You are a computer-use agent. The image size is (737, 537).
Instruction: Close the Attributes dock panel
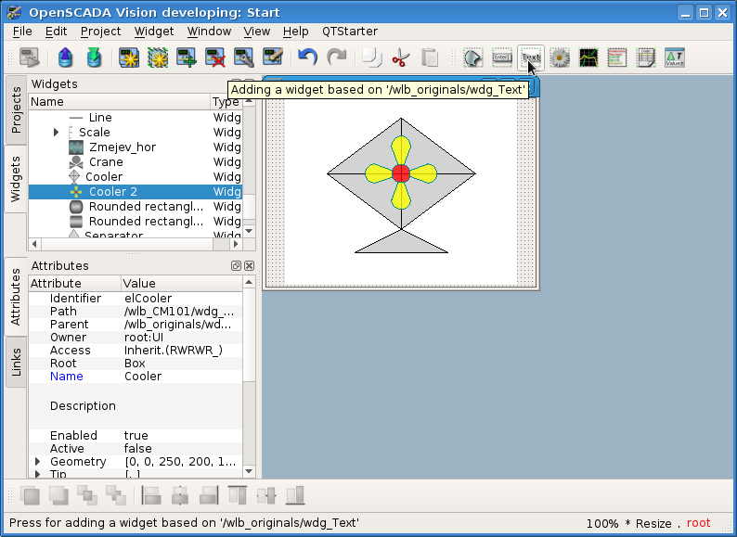(248, 266)
